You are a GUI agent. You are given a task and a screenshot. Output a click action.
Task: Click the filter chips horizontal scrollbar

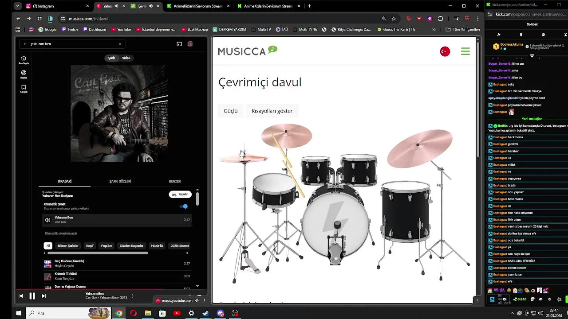click(98, 253)
